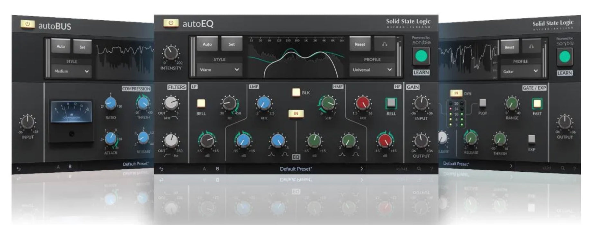Screen dimensions: 590x225
Task: Toggle the LF BELL switch
Action: (201, 104)
